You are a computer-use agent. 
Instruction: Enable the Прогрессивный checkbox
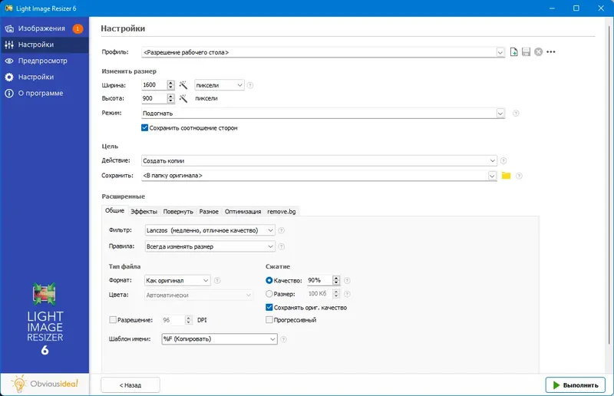coord(269,320)
